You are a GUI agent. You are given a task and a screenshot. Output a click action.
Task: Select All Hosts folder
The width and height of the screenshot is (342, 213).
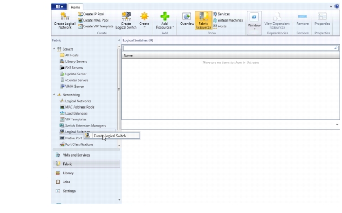click(x=69, y=55)
